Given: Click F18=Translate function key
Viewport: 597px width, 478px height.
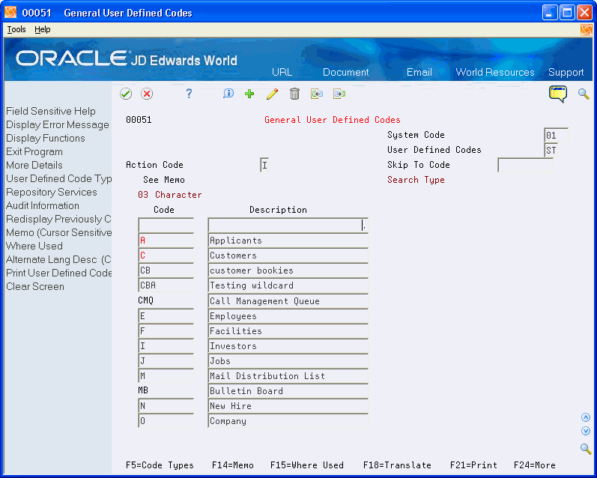Looking at the screenshot, I should pyautogui.click(x=397, y=465).
